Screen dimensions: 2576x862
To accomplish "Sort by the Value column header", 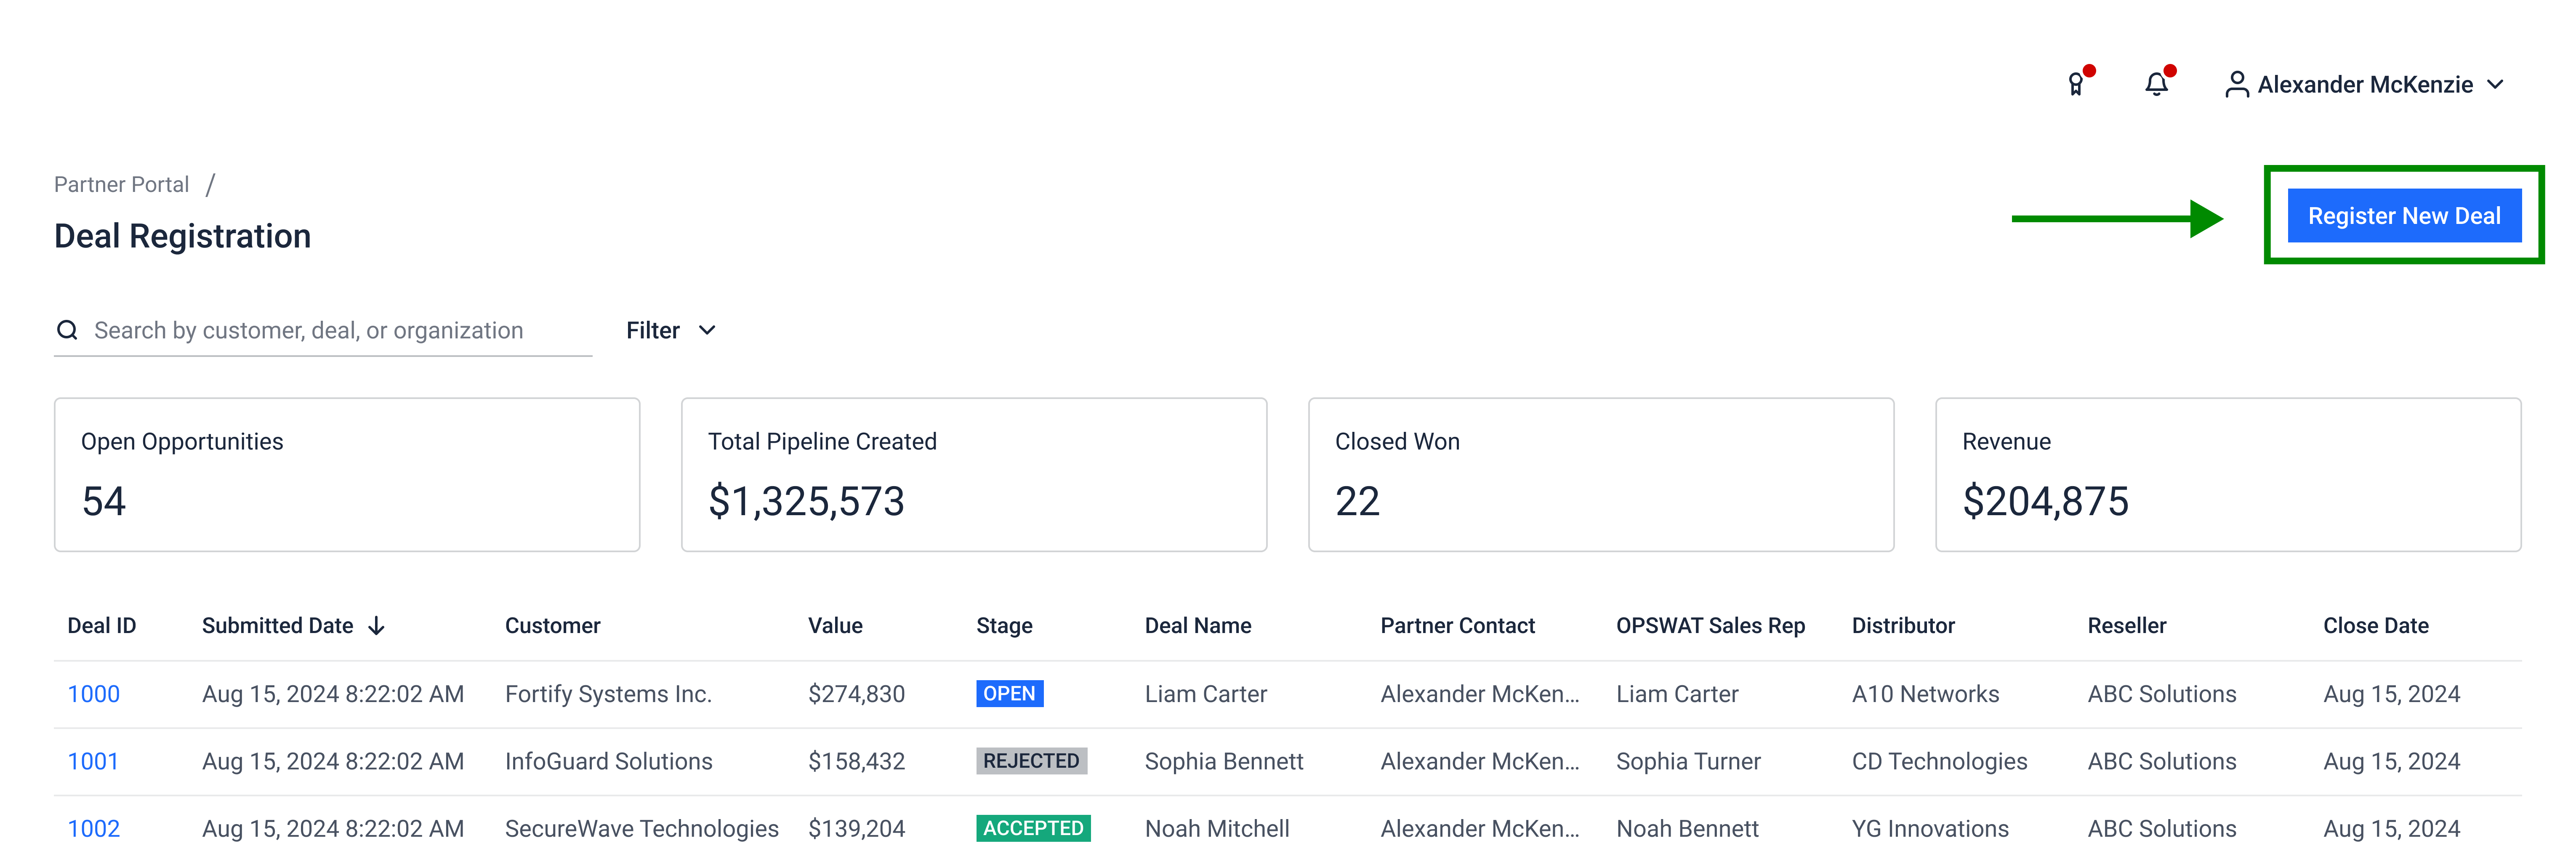I will click(x=835, y=626).
